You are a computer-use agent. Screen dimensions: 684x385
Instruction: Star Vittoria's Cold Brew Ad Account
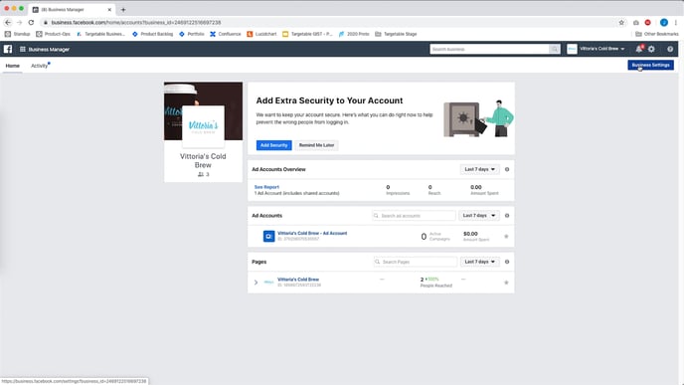coord(506,236)
